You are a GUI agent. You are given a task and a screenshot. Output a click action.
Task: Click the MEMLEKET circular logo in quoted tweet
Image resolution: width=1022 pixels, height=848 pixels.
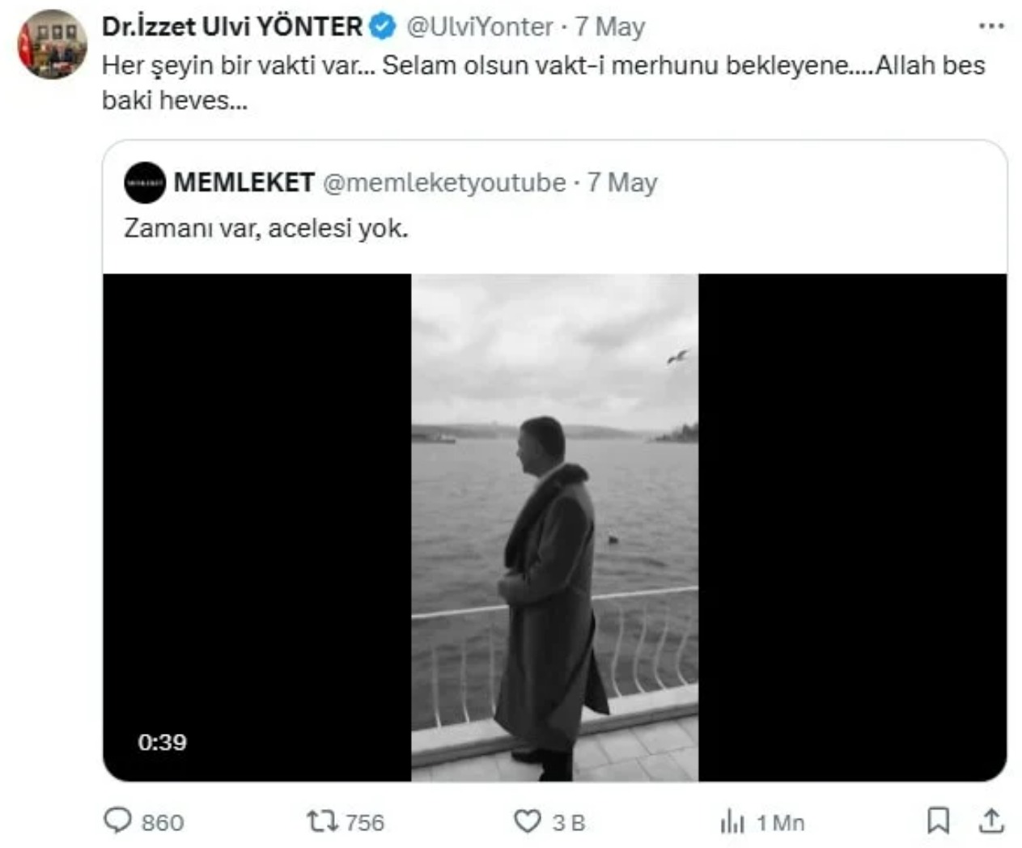click(146, 183)
